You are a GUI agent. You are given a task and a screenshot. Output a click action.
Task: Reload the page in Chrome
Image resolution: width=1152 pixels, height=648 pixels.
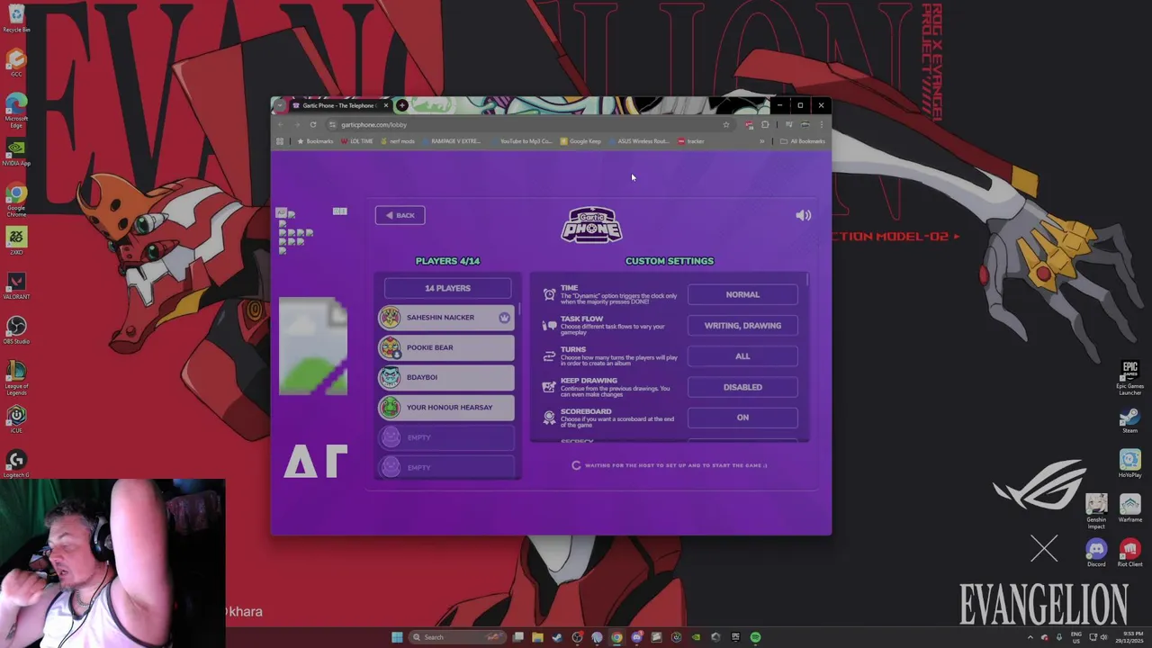coord(312,125)
